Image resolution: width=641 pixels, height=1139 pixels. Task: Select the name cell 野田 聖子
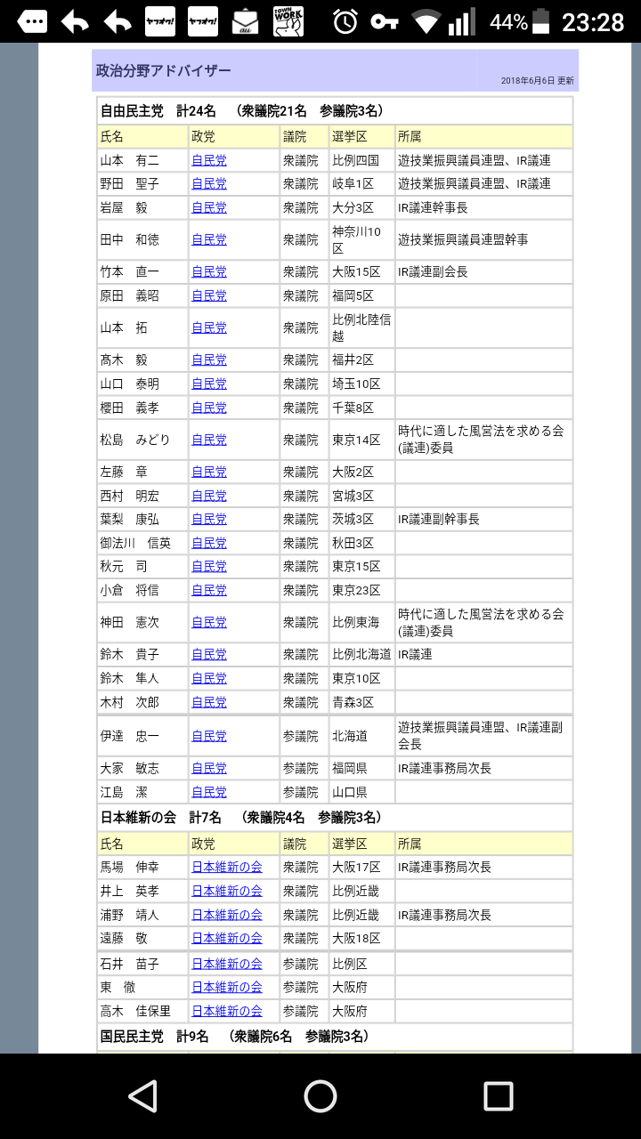click(x=142, y=183)
